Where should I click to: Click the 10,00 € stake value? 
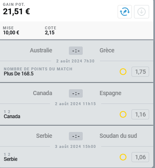pyautogui.click(x=11, y=33)
